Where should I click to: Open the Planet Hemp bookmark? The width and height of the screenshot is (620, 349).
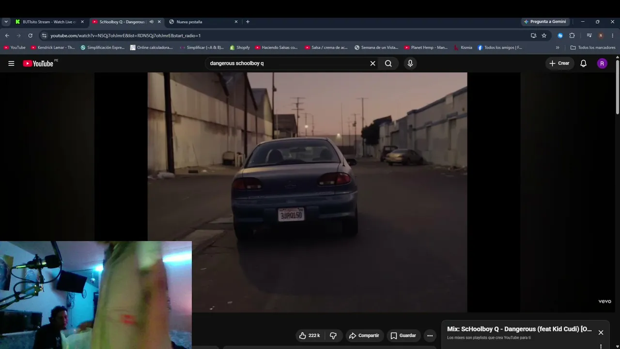click(x=426, y=48)
